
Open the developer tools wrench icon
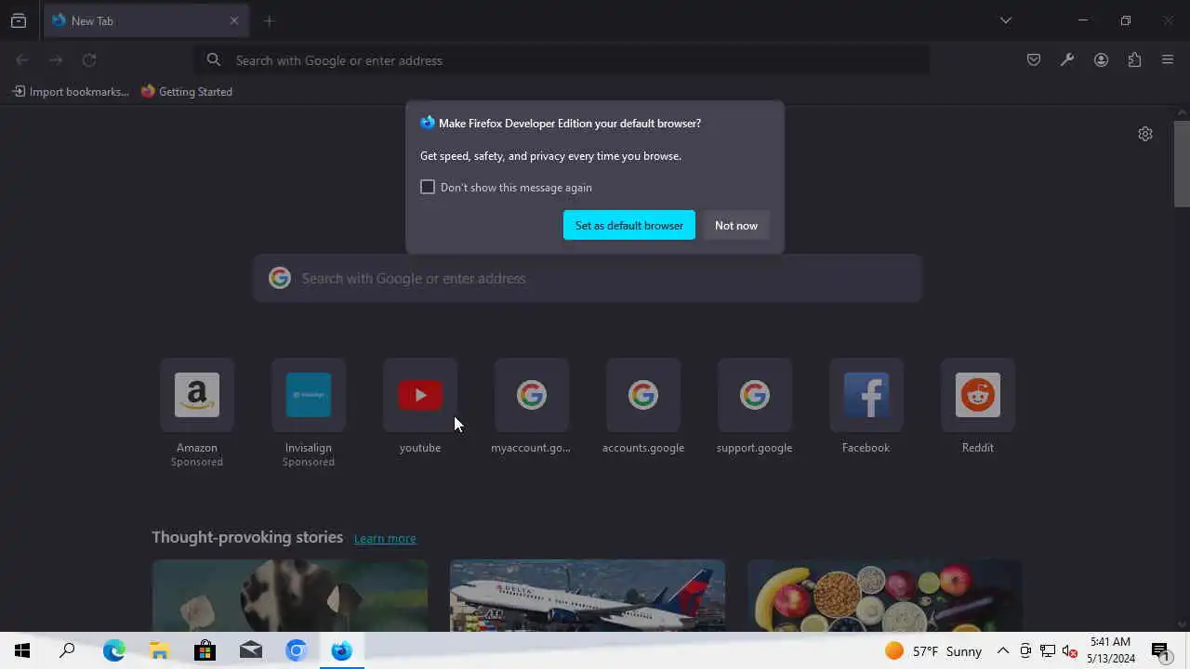point(1067,60)
